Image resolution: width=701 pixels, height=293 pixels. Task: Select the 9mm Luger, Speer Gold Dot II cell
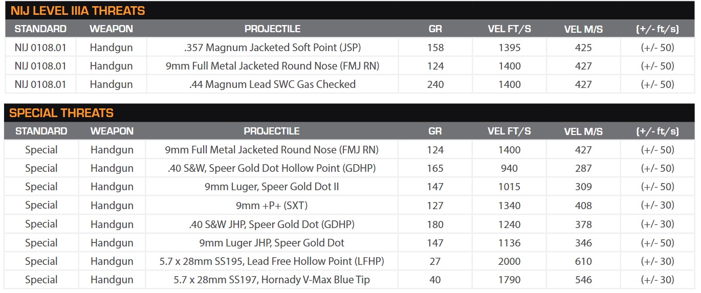tap(272, 187)
